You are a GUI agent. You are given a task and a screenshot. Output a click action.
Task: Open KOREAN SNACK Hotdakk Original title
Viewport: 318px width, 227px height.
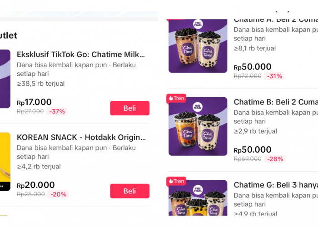(x=81, y=137)
